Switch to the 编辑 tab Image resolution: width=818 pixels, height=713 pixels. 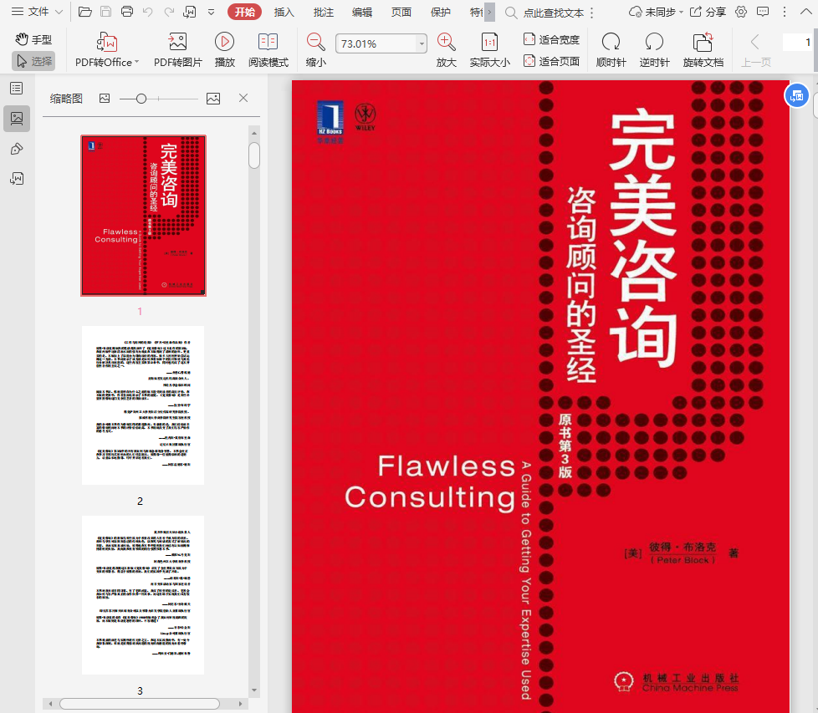(x=362, y=12)
